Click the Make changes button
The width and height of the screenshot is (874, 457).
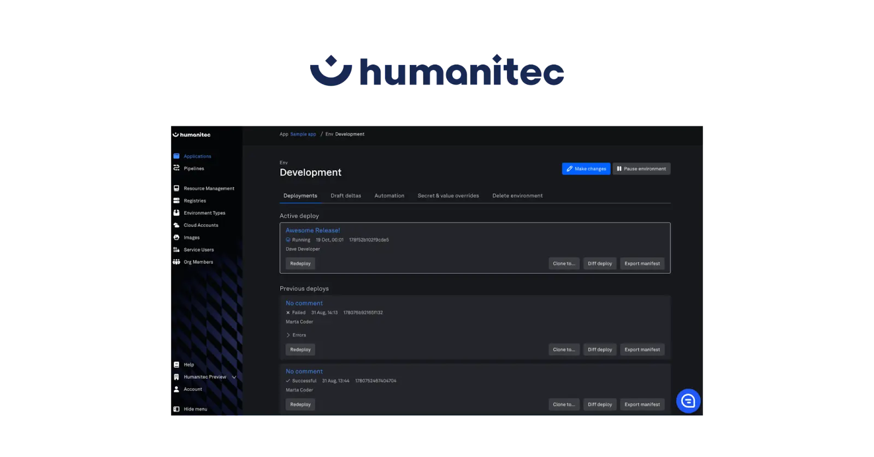pyautogui.click(x=586, y=169)
